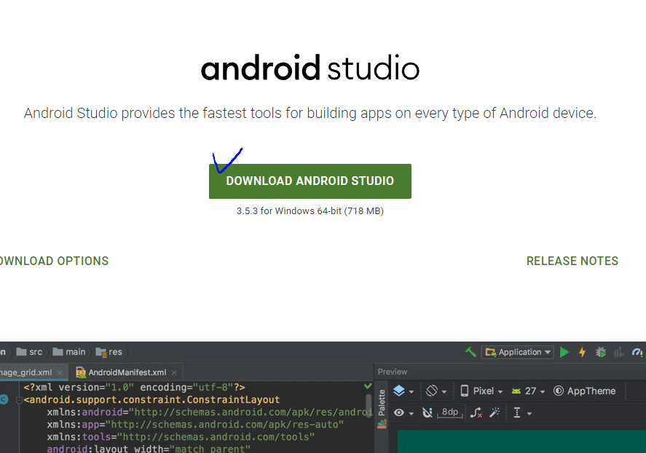Set default margins via 8dp field

[x=450, y=412]
